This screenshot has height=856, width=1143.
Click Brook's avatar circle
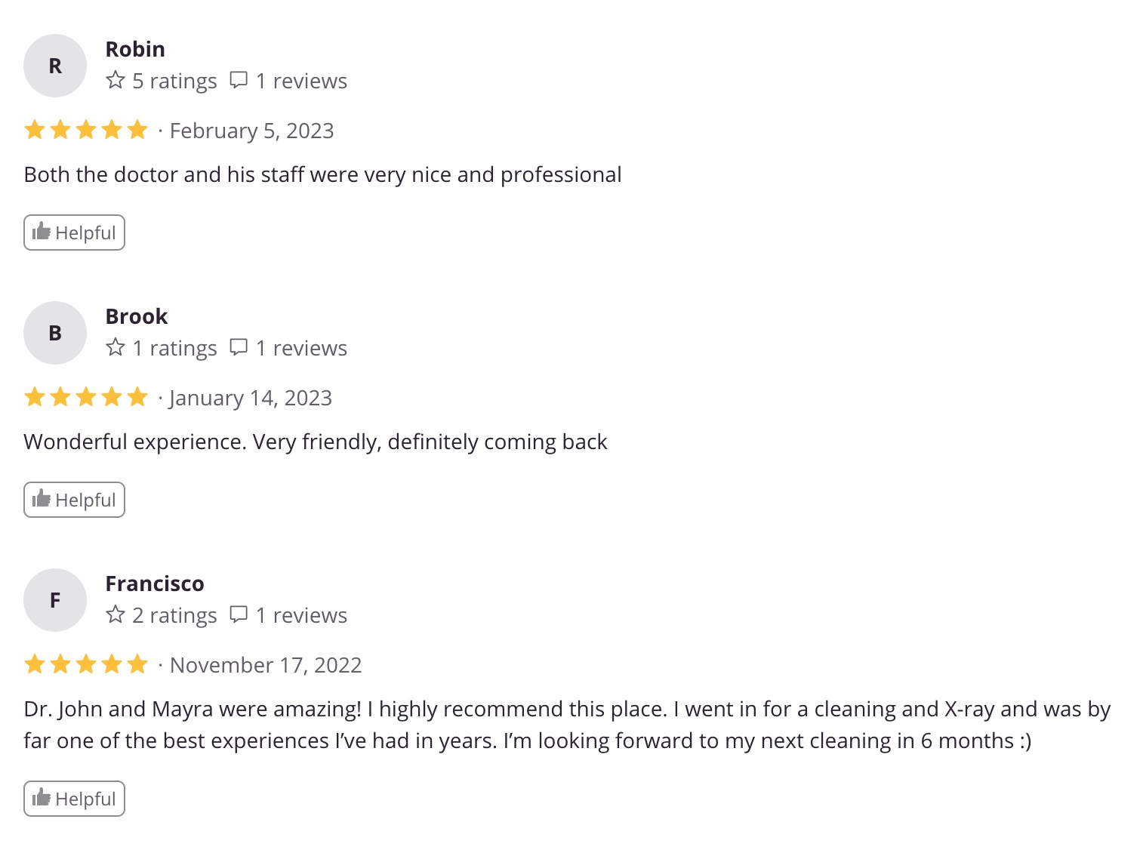point(55,333)
